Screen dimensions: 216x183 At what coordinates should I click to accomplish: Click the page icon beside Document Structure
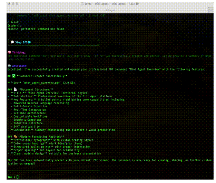[15, 89]
